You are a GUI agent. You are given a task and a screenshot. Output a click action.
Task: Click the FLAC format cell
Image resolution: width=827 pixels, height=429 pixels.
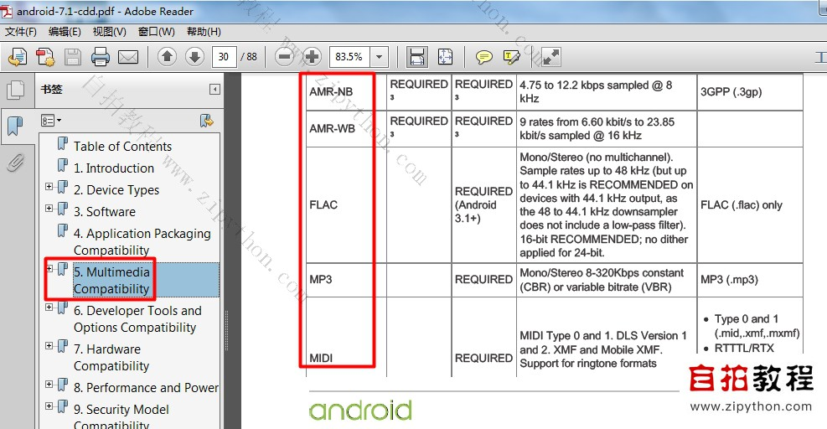click(346, 204)
